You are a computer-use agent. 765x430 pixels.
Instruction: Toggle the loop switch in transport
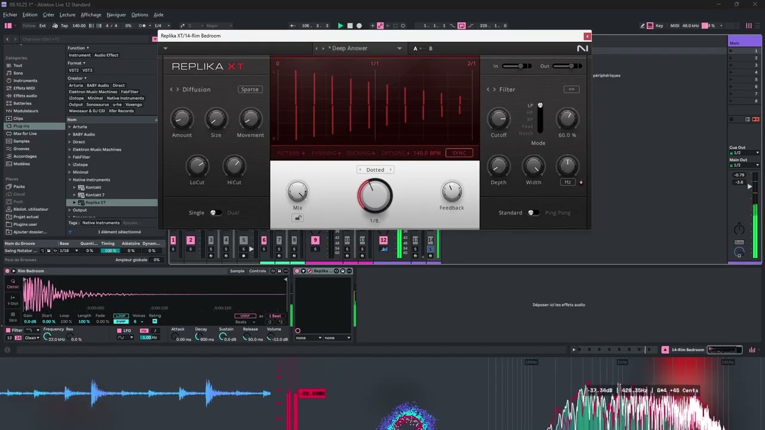[461, 26]
